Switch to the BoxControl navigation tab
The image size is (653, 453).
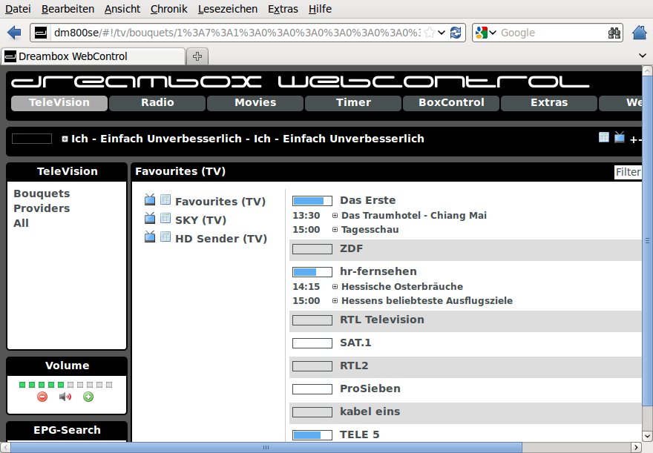click(x=451, y=103)
